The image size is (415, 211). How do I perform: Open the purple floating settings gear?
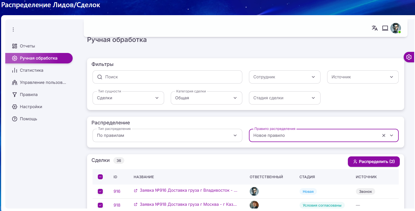(409, 57)
